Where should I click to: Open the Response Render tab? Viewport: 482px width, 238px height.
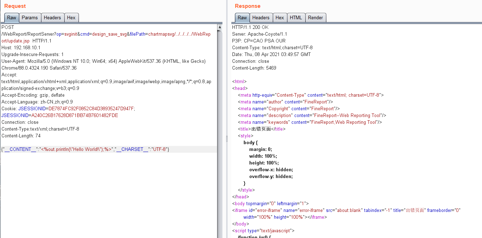(x=316, y=17)
